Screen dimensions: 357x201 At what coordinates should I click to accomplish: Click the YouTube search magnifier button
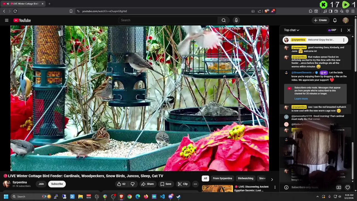[224, 20]
